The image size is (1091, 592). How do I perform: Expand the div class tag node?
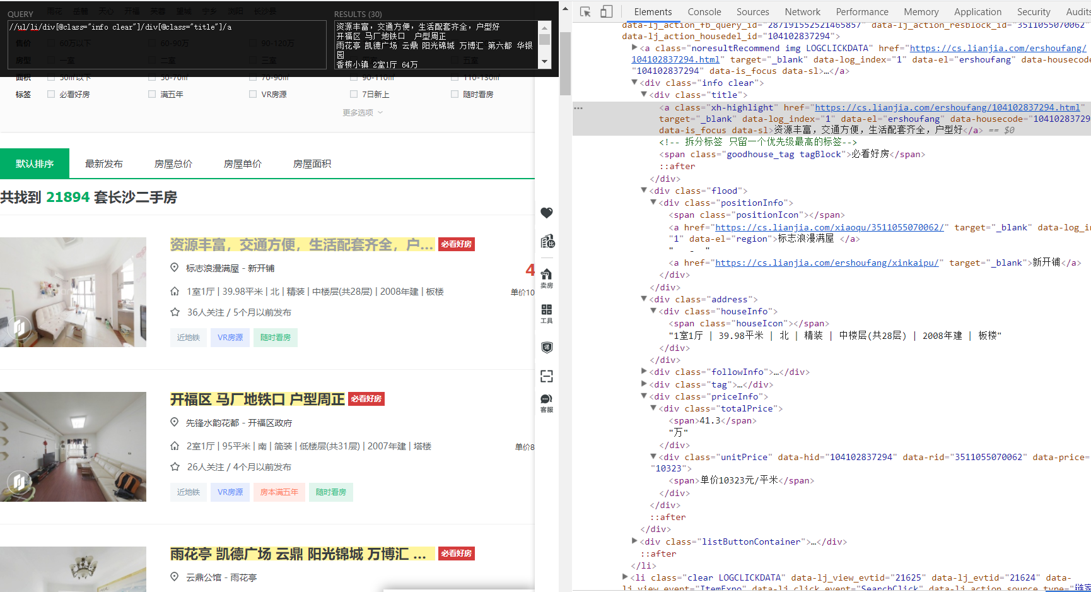pyautogui.click(x=644, y=384)
